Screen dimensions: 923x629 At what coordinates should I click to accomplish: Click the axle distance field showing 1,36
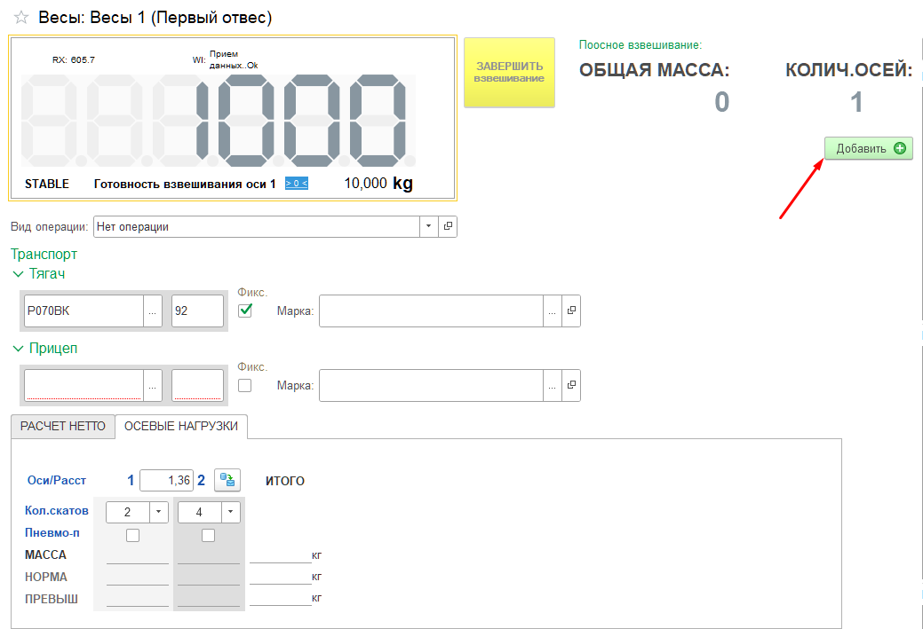167,481
